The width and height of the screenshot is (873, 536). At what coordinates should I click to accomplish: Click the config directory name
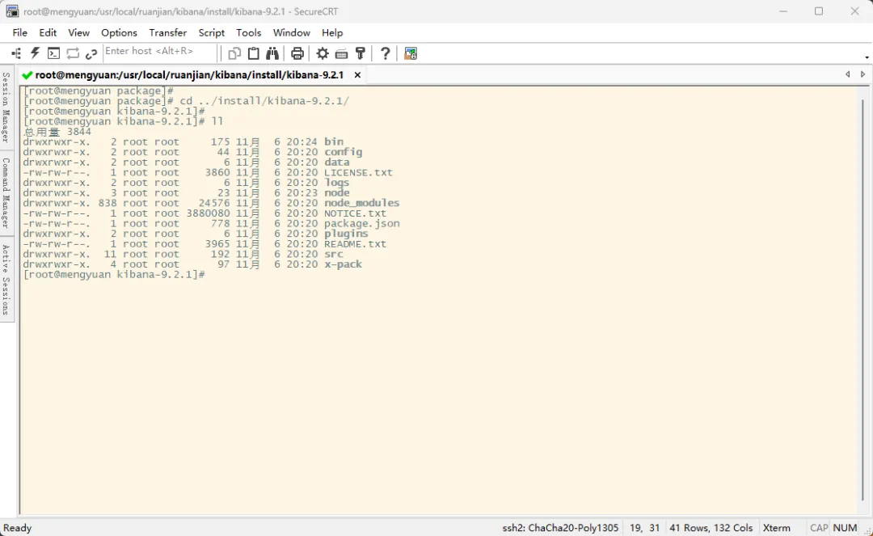[x=343, y=152]
